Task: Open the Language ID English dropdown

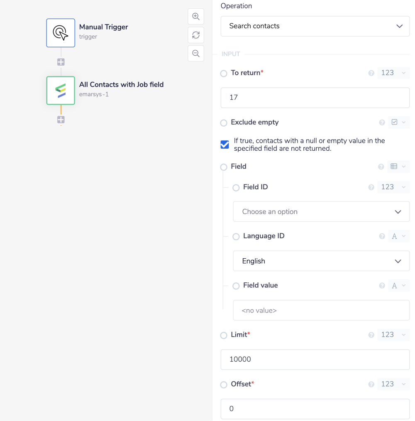Action: click(321, 261)
